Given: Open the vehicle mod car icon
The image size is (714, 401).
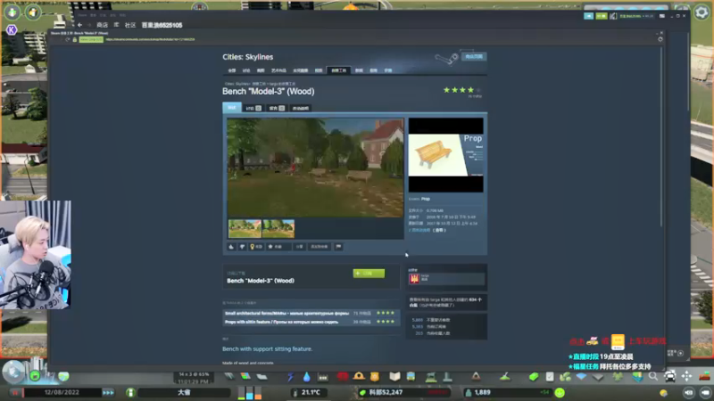Looking at the screenshot, I should [670, 376].
